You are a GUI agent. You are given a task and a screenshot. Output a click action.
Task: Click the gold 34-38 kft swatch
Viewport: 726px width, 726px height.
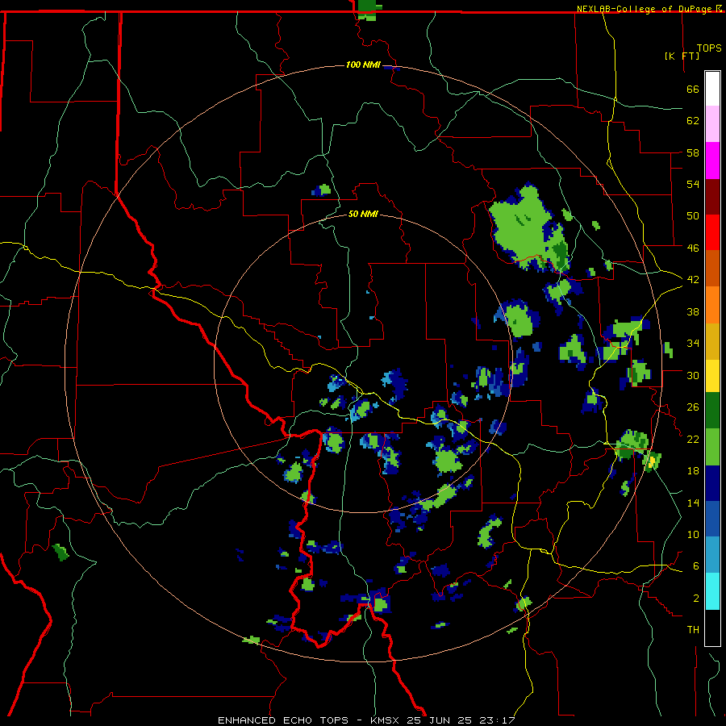(712, 341)
